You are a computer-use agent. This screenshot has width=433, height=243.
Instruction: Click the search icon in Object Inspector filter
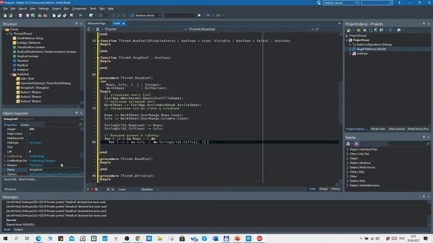pyautogui.click(x=81, y=125)
